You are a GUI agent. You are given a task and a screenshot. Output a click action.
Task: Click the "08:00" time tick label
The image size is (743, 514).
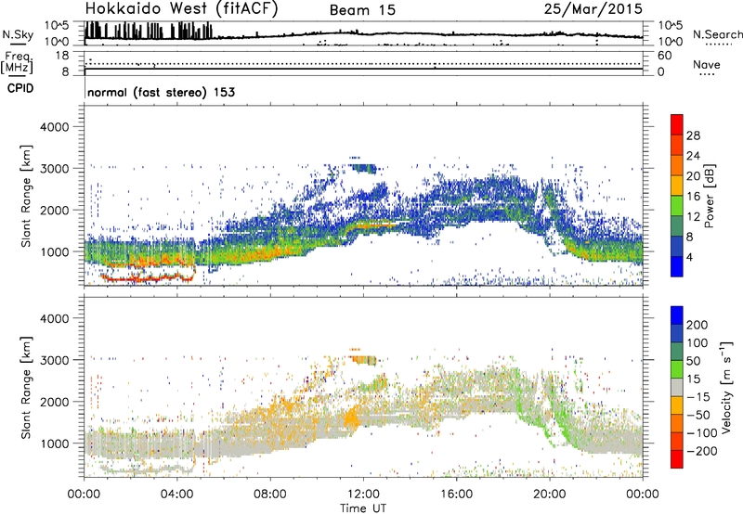[270, 495]
